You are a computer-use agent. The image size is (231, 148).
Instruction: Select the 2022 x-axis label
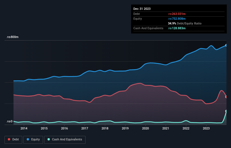tap(186, 128)
